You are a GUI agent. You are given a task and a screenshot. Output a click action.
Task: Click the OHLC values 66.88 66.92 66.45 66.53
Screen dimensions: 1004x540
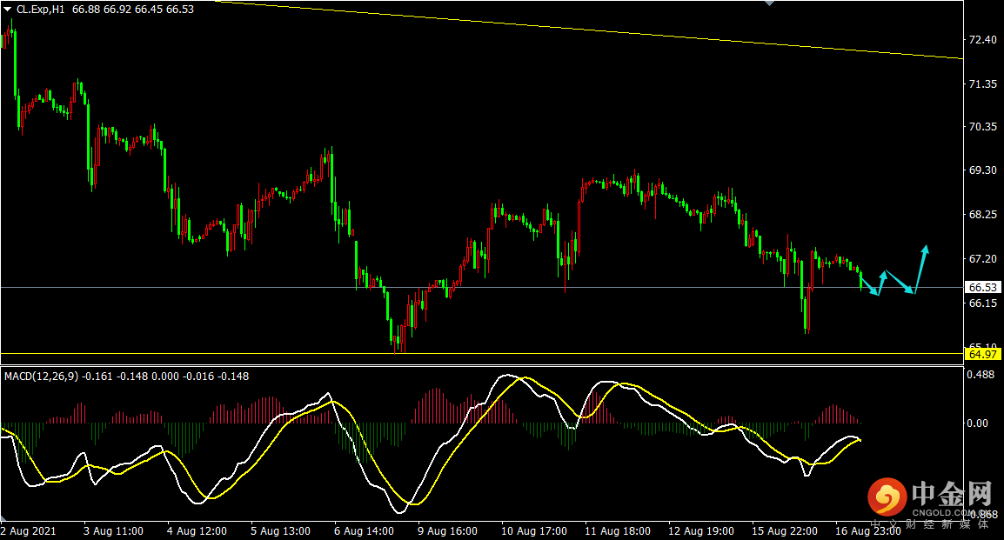point(133,10)
